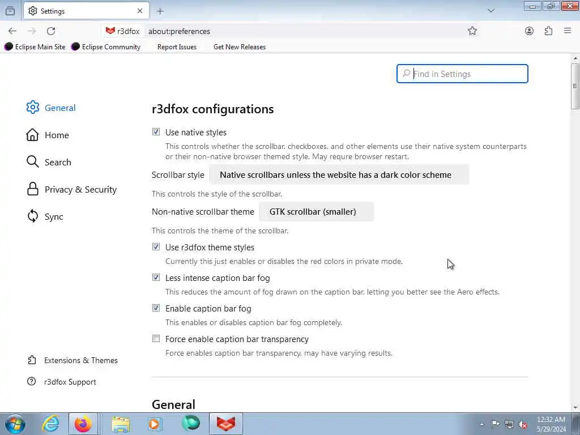Open the Scrollbar style dropdown
Viewport: 580px width, 435px height.
[339, 174]
